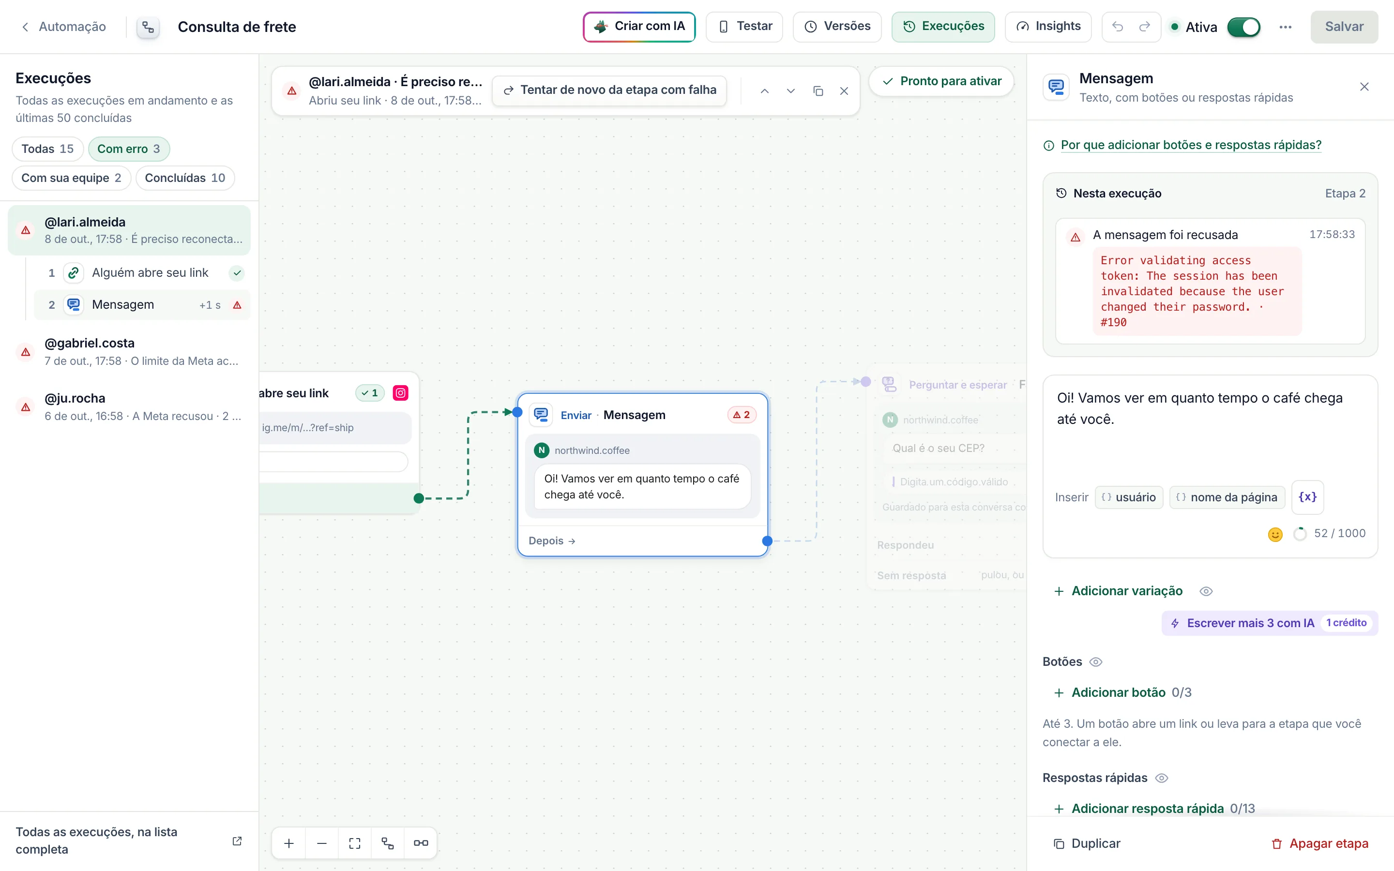Go back to Automação
1394x871 pixels.
pos(63,27)
